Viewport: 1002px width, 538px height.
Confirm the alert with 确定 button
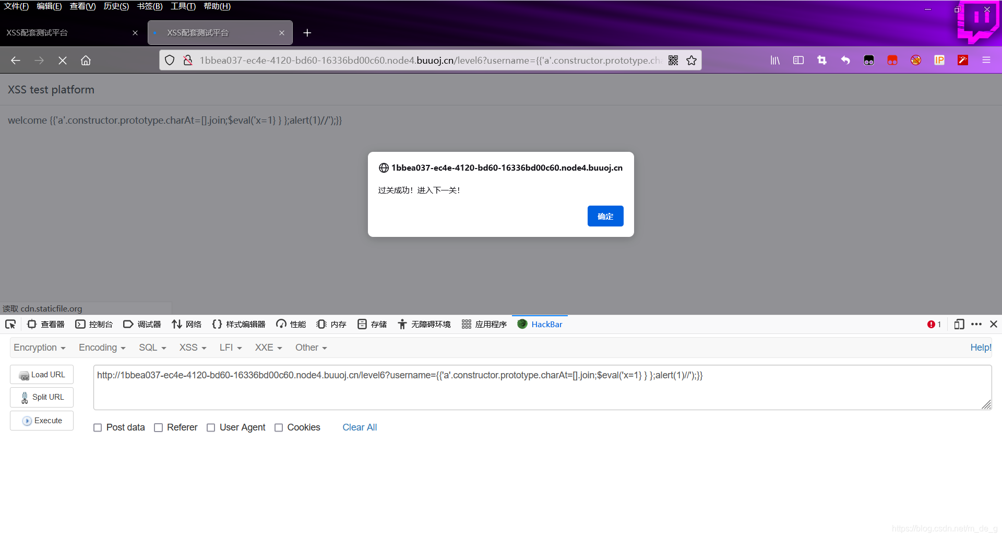(x=605, y=216)
